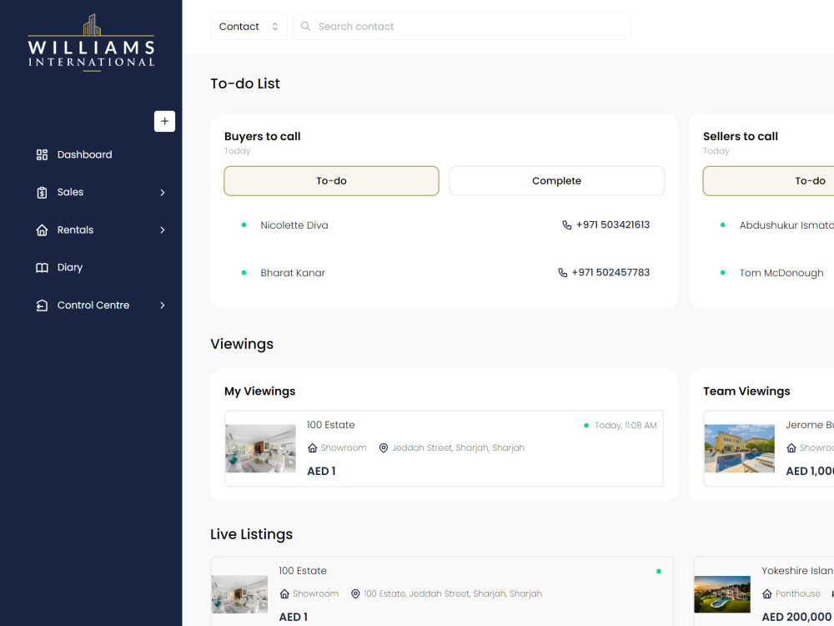
Task: Click the Williams International logo
Action: (91, 43)
